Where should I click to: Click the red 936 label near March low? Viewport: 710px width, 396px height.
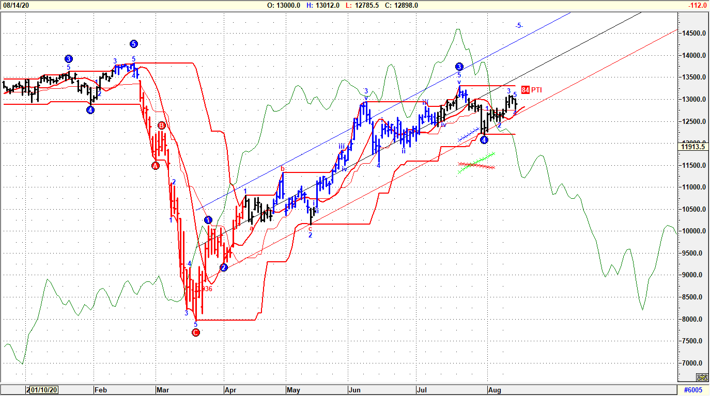click(x=207, y=289)
